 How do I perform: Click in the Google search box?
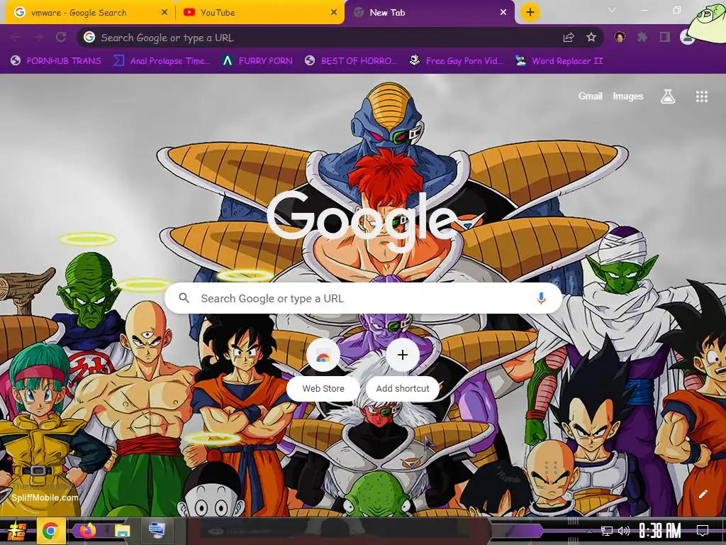(364, 299)
